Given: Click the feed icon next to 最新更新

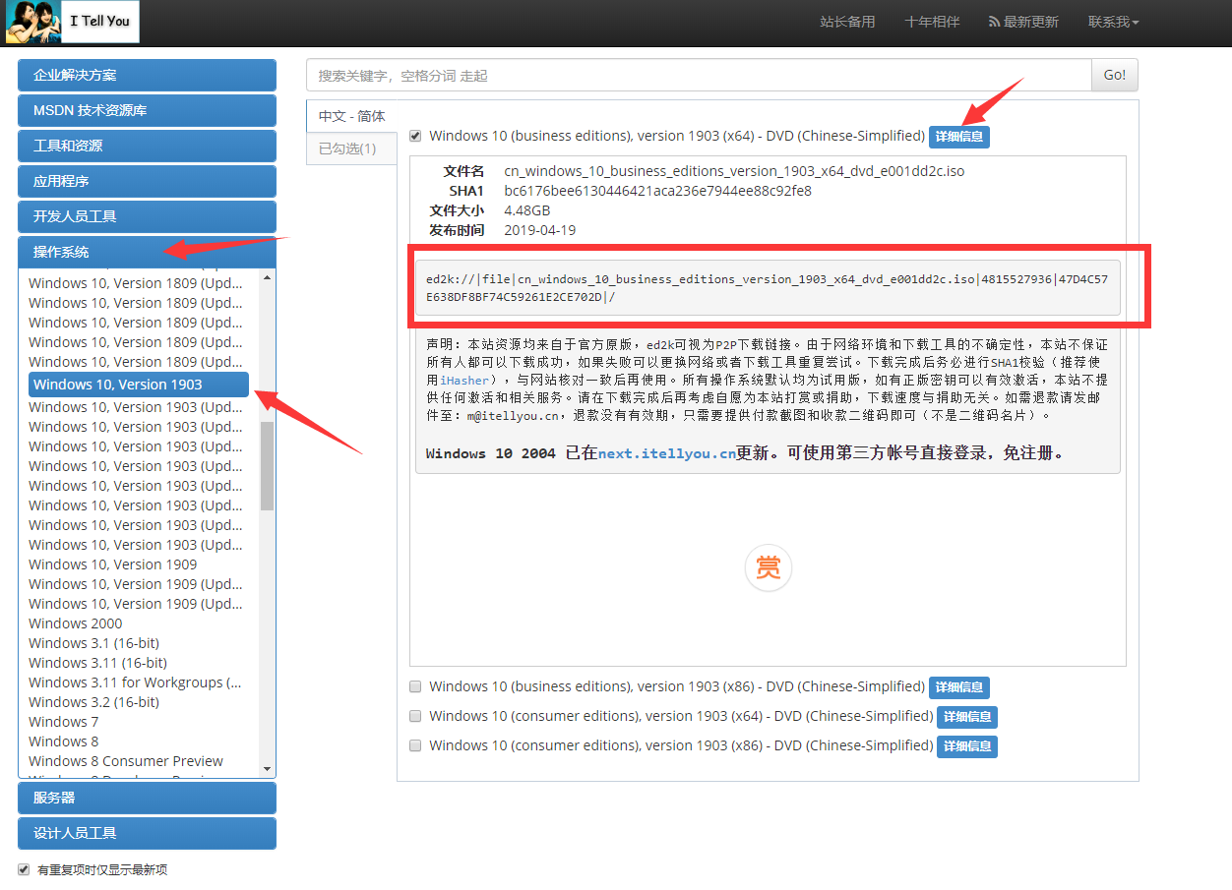Looking at the screenshot, I should pos(996,22).
